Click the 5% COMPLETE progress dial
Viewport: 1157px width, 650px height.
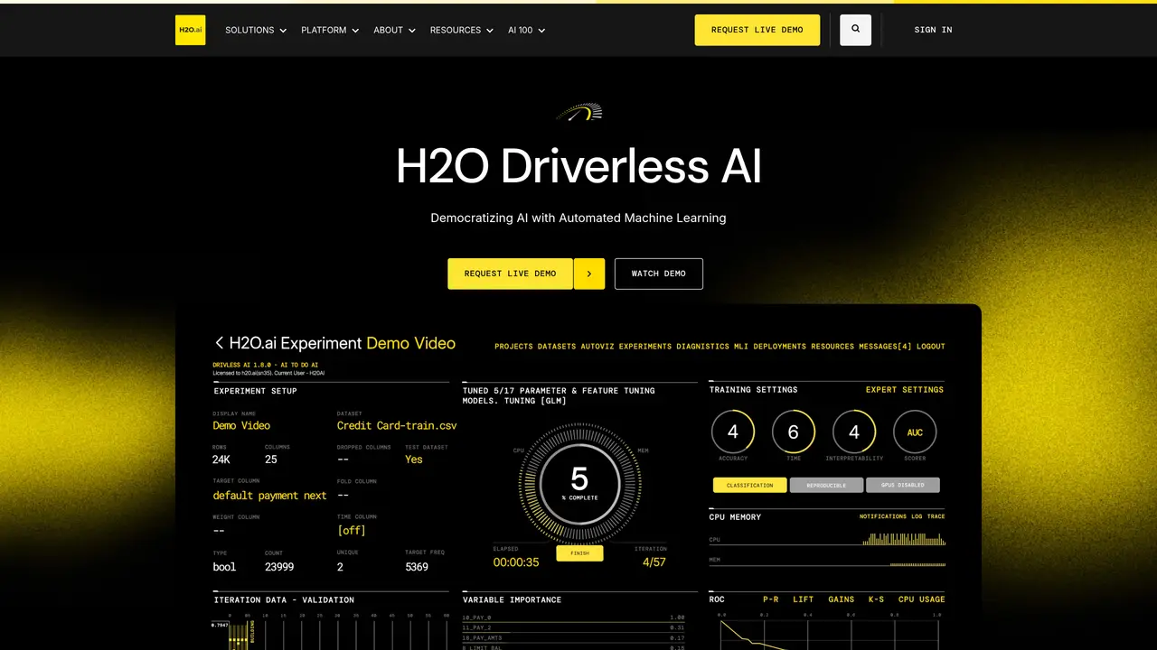[x=579, y=485]
